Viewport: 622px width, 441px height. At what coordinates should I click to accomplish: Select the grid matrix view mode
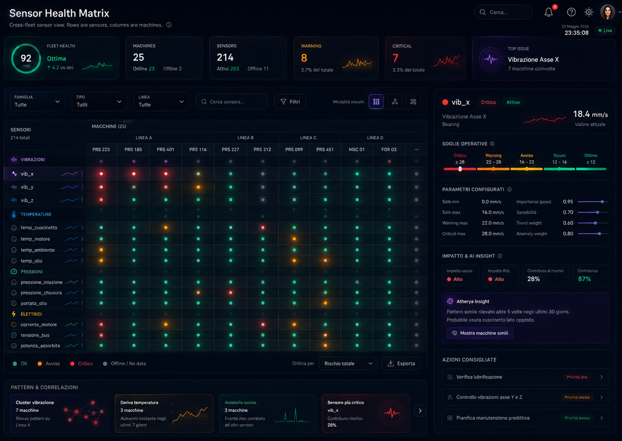point(376,102)
